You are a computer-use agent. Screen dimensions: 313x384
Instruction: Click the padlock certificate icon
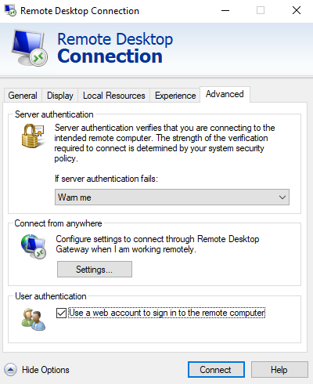[x=32, y=136]
